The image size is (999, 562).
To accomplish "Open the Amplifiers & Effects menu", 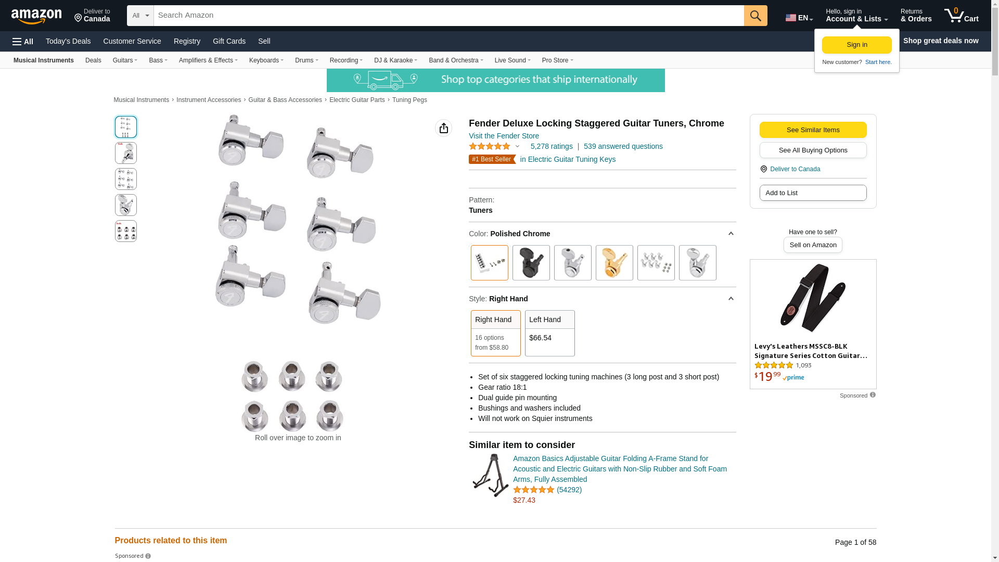I will [x=208, y=60].
